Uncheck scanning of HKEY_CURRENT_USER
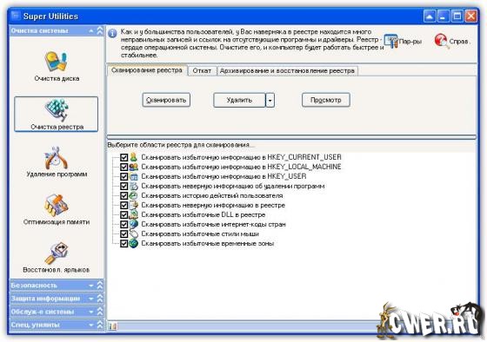Image resolution: width=487 pixels, height=342 pixels. click(x=123, y=157)
